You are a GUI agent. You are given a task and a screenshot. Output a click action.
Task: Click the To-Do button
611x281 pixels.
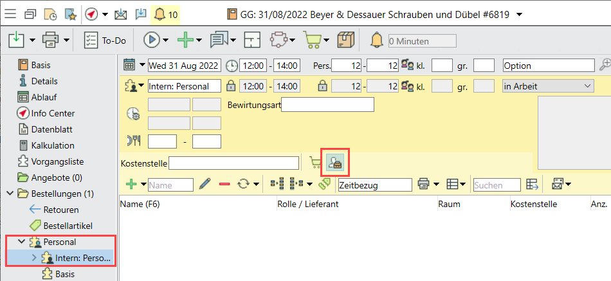106,40
